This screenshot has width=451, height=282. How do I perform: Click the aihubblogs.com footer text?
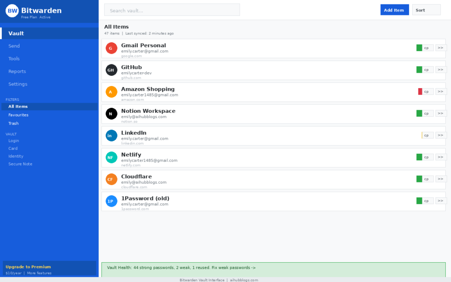(x=244, y=280)
